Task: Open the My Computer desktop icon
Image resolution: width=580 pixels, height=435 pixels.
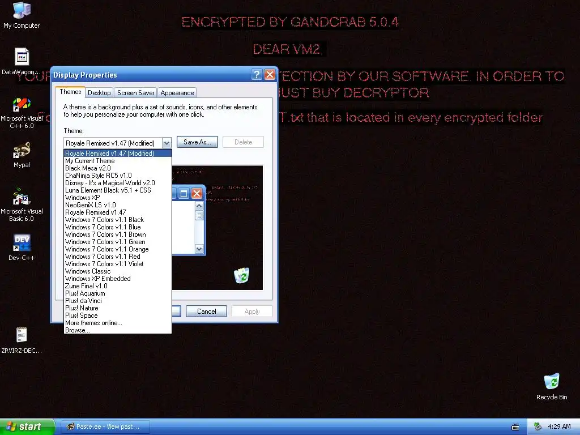Action: tap(22, 15)
